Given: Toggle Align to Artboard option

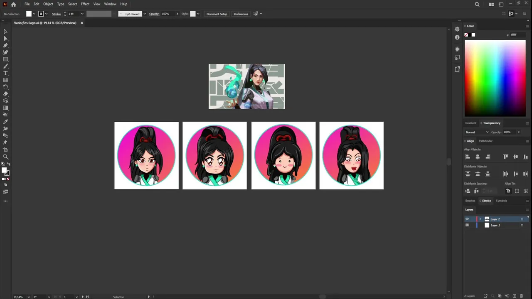Looking at the screenshot, I should coord(508,191).
